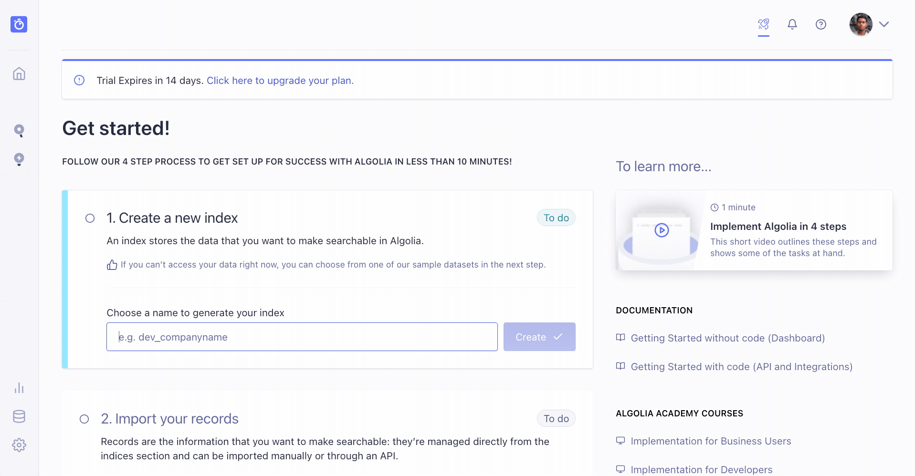Viewport: 915px width, 476px height.
Task: Focus the index name input field
Action: pyautogui.click(x=302, y=337)
